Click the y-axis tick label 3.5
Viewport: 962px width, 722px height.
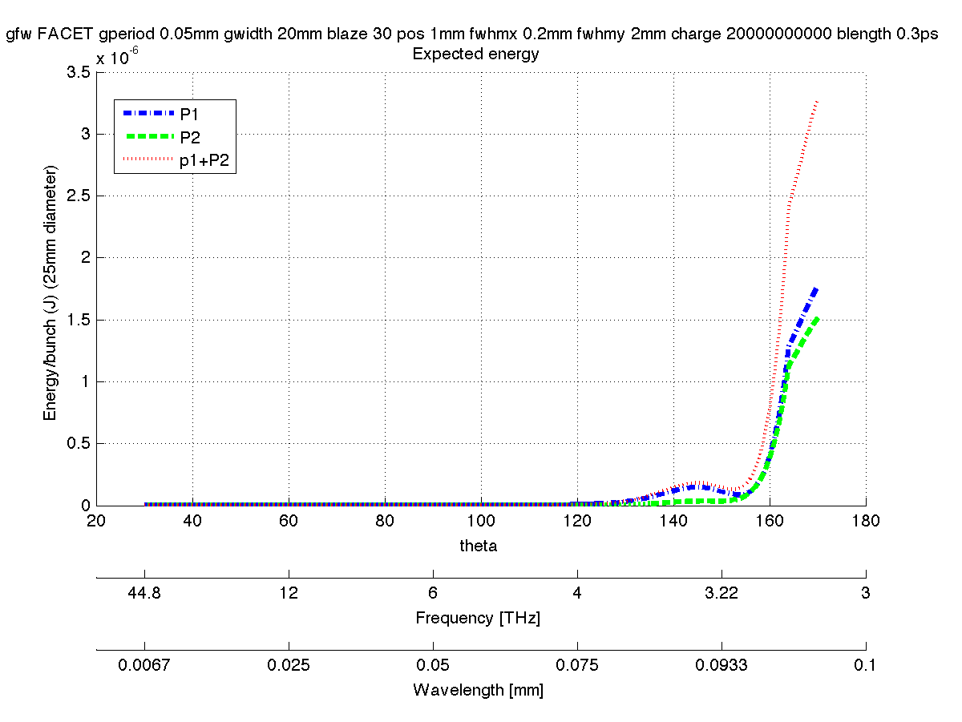point(78,72)
